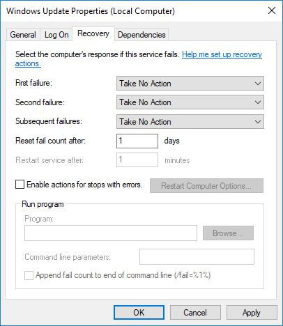
Task: Select the Recovery tab
Action: point(93,33)
